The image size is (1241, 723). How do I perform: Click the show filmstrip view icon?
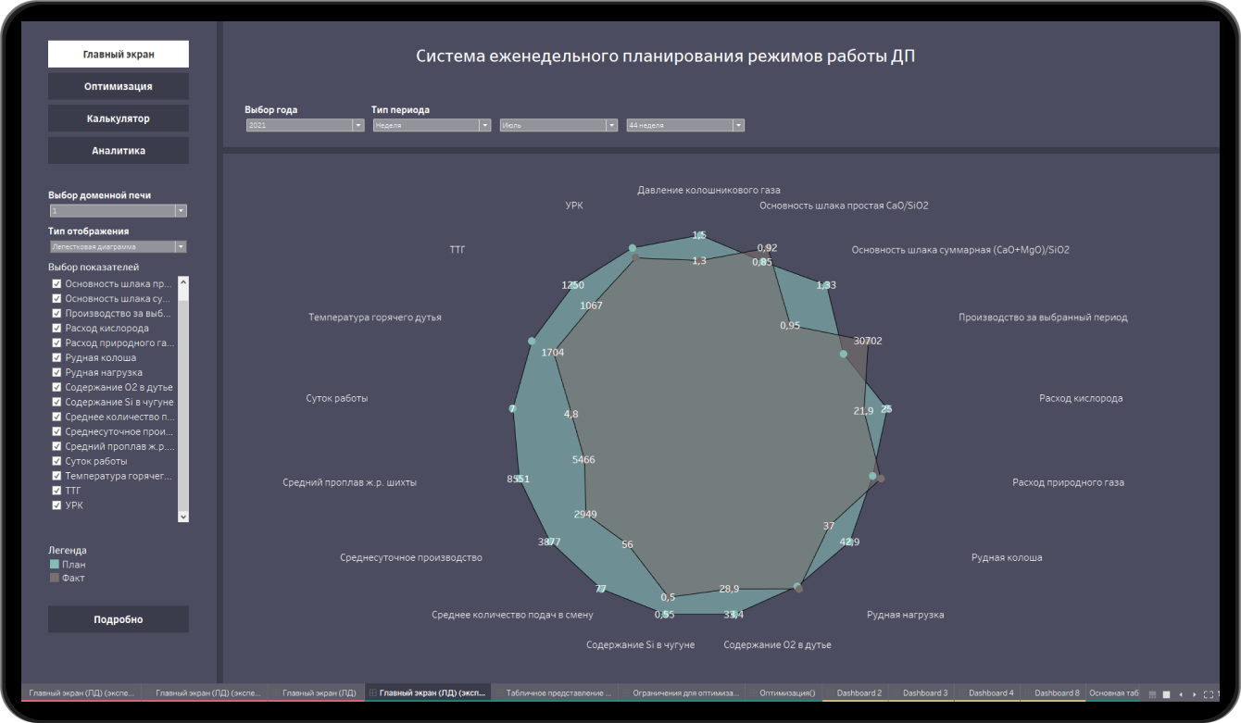click(x=1152, y=693)
